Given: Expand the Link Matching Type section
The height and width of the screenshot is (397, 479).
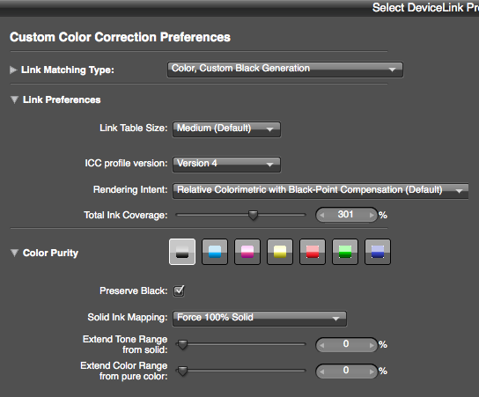Looking at the screenshot, I should tap(13, 70).
